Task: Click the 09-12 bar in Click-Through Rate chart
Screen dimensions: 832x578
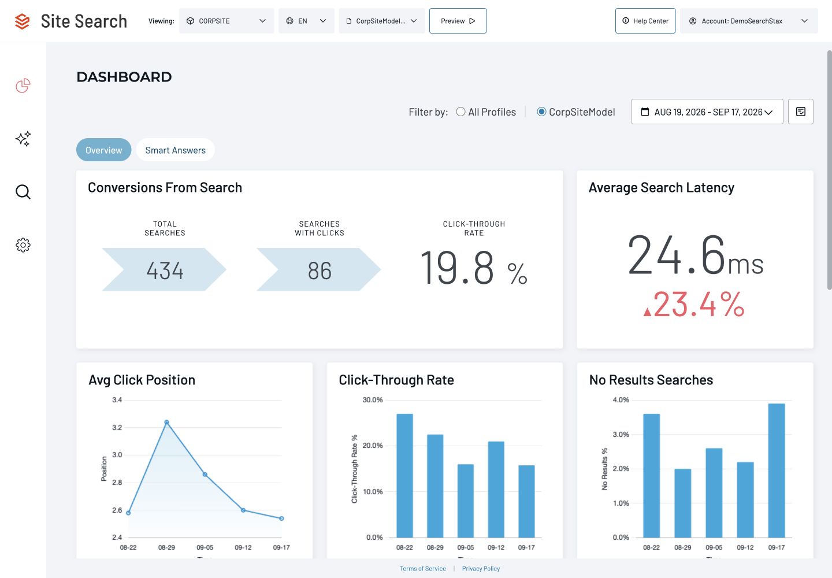Action: pyautogui.click(x=496, y=490)
